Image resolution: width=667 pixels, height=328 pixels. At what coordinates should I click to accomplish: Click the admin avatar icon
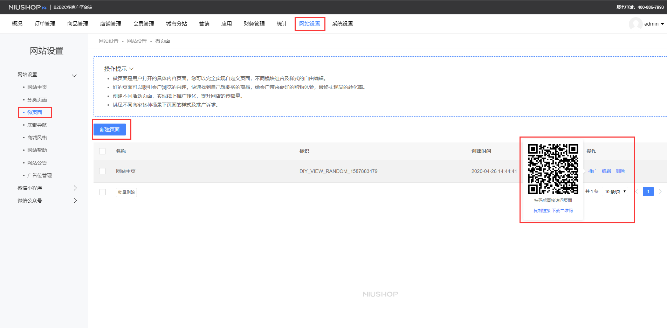[x=635, y=24]
